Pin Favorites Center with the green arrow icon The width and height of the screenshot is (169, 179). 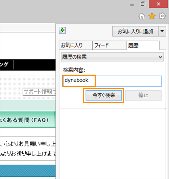point(62,30)
